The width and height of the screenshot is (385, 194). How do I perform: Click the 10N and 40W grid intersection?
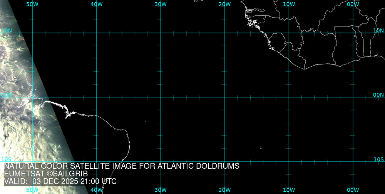click(x=96, y=33)
